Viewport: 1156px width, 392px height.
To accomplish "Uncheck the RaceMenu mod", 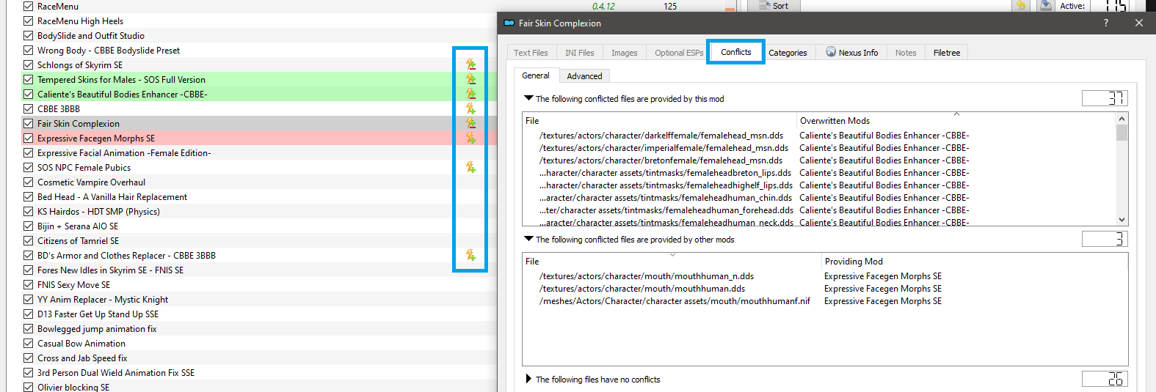I will pos(28,6).
